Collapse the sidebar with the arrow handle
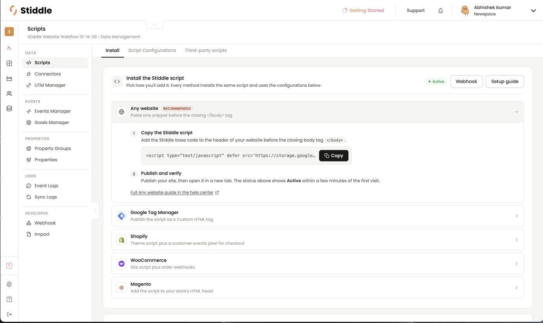 pos(95,211)
